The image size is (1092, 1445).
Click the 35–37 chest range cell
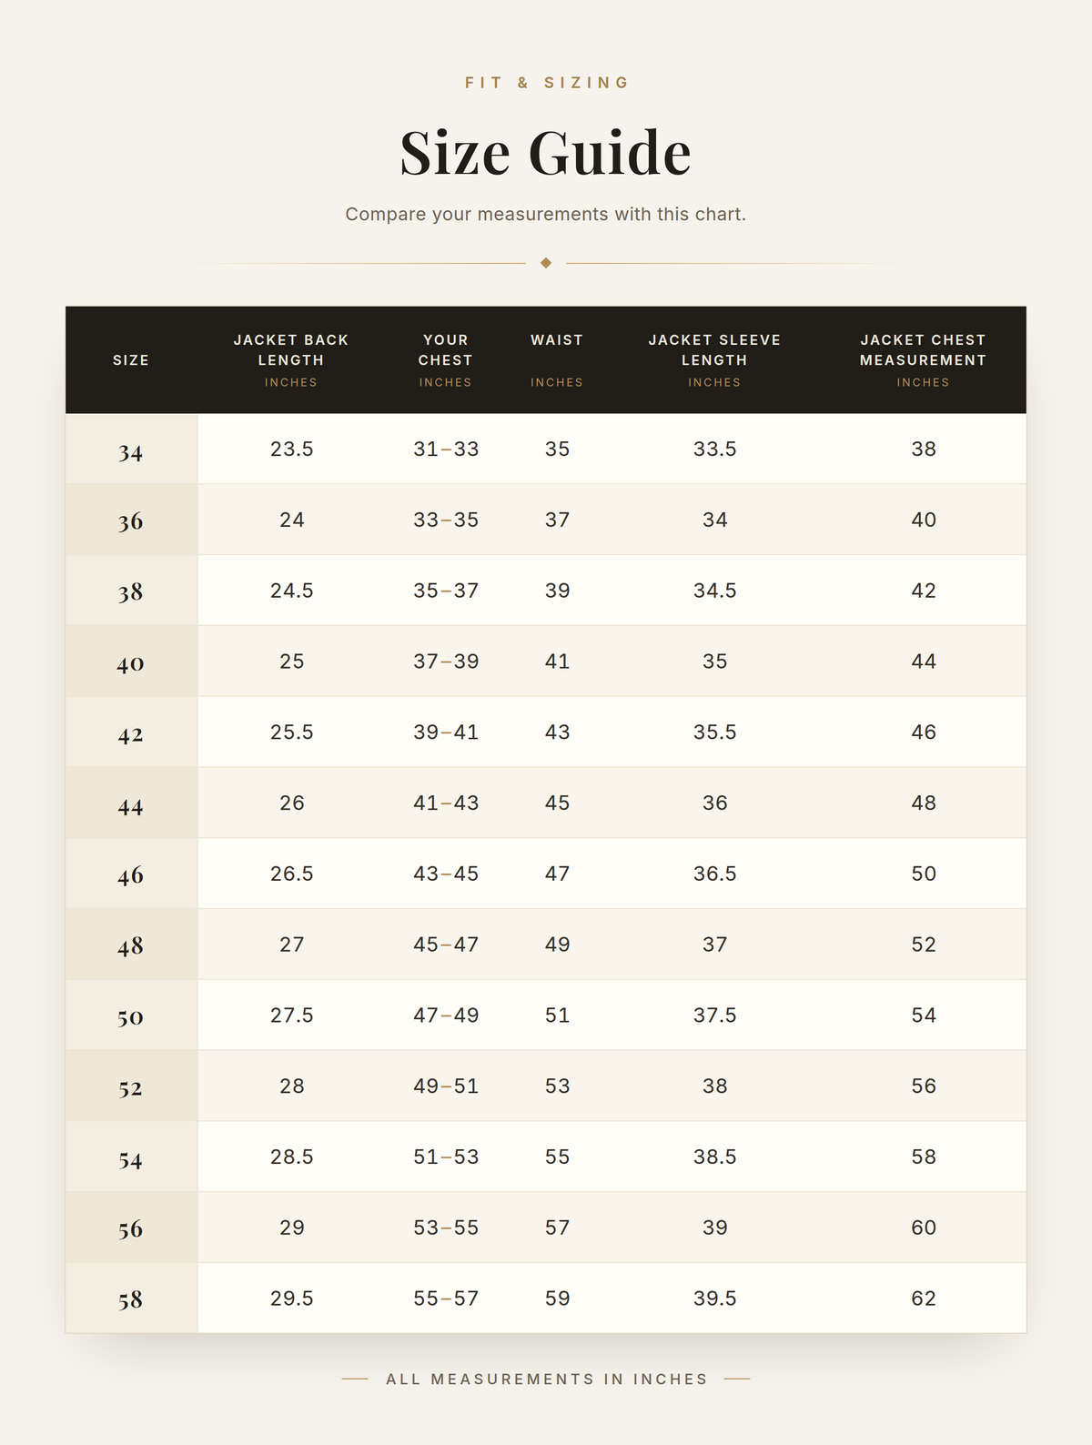click(446, 591)
